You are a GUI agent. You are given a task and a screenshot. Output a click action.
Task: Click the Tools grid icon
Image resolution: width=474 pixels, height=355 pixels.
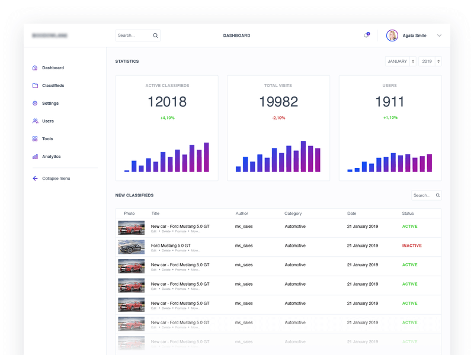click(x=35, y=138)
